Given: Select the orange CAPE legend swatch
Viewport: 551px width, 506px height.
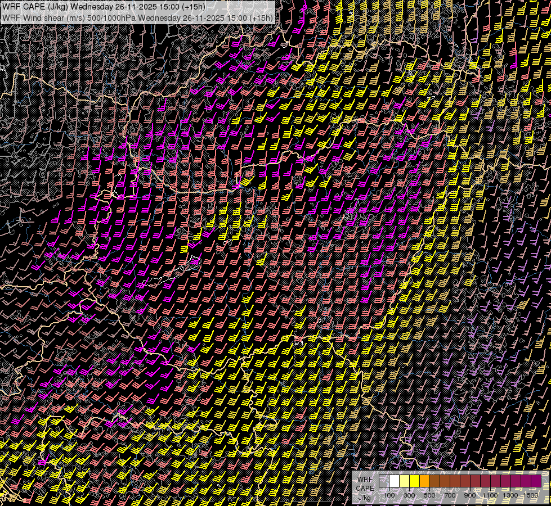Looking at the screenshot, I should (424, 481).
